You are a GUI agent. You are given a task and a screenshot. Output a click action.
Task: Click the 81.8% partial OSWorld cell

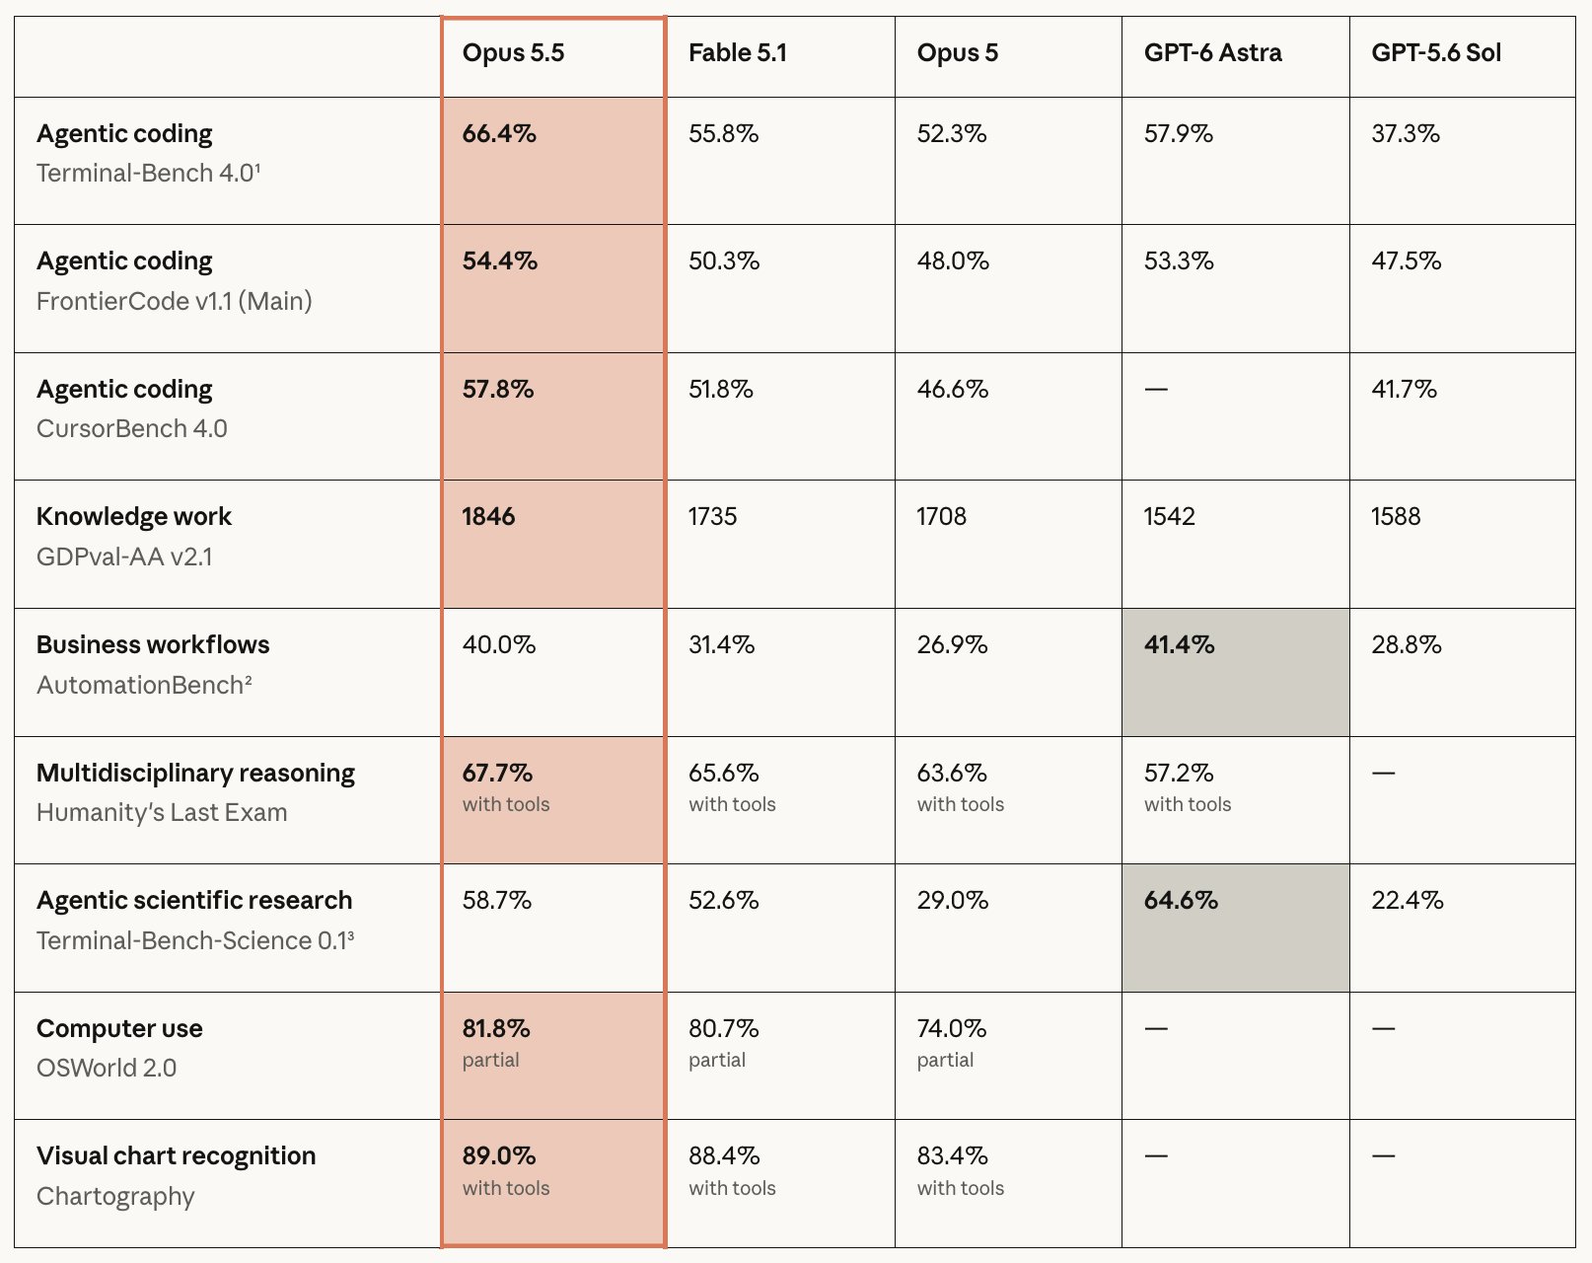553,1056
